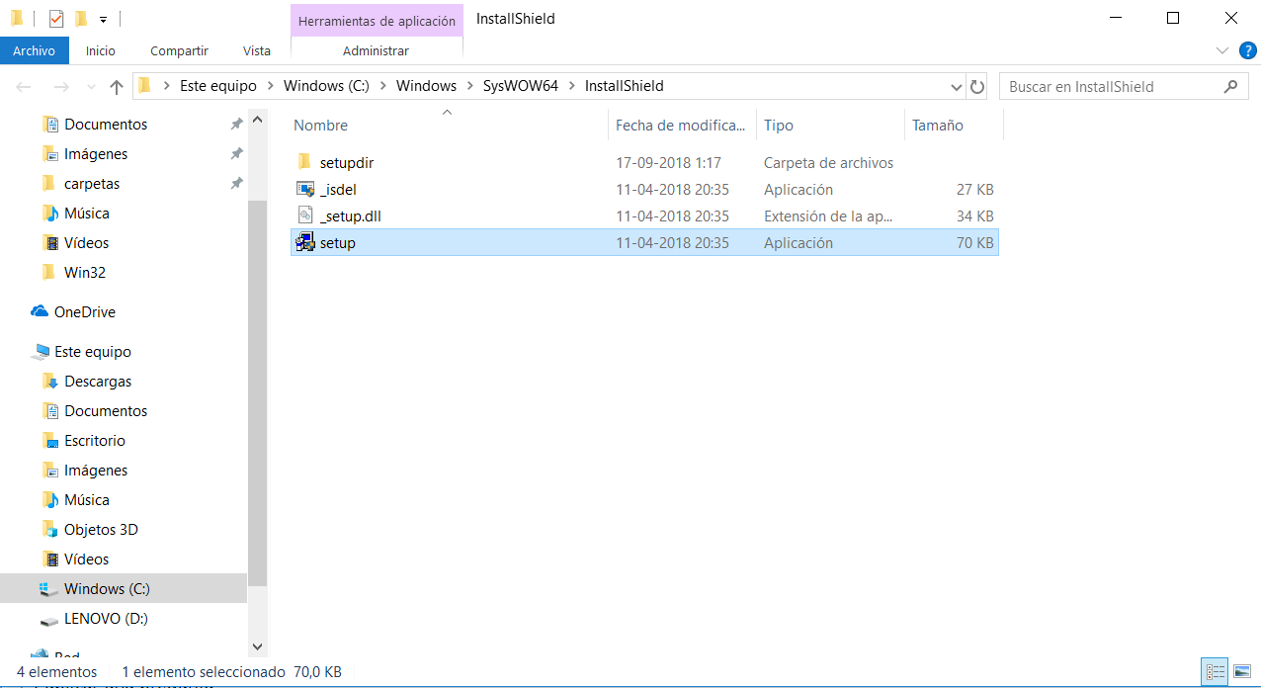1261x688 pixels.
Task: Open the Customize Quick Access Toolbar dropdown
Action: point(103,19)
